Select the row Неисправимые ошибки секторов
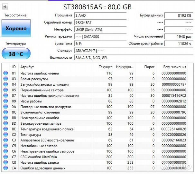 (x=95, y=151)
